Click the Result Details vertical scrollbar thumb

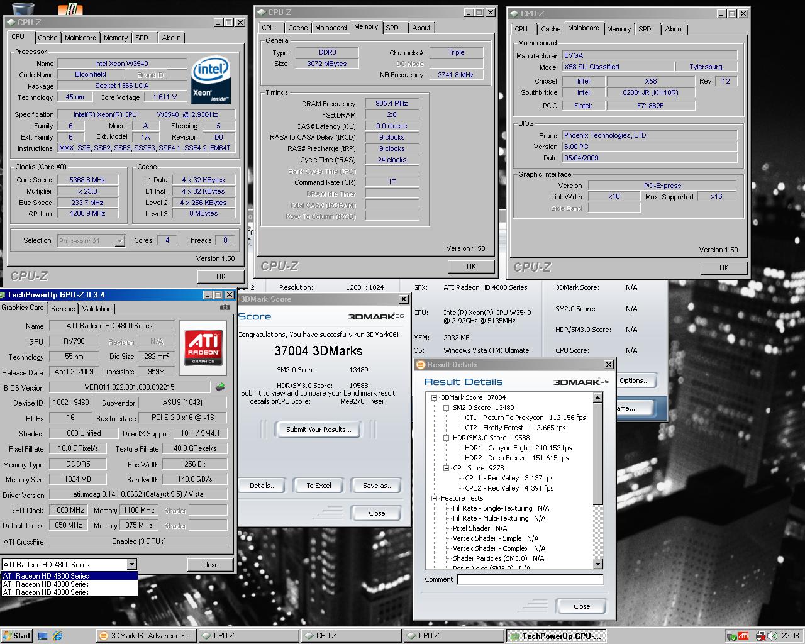click(598, 453)
